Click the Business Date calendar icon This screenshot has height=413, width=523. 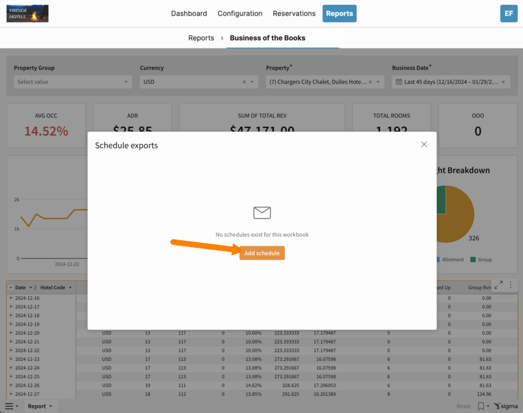point(399,82)
